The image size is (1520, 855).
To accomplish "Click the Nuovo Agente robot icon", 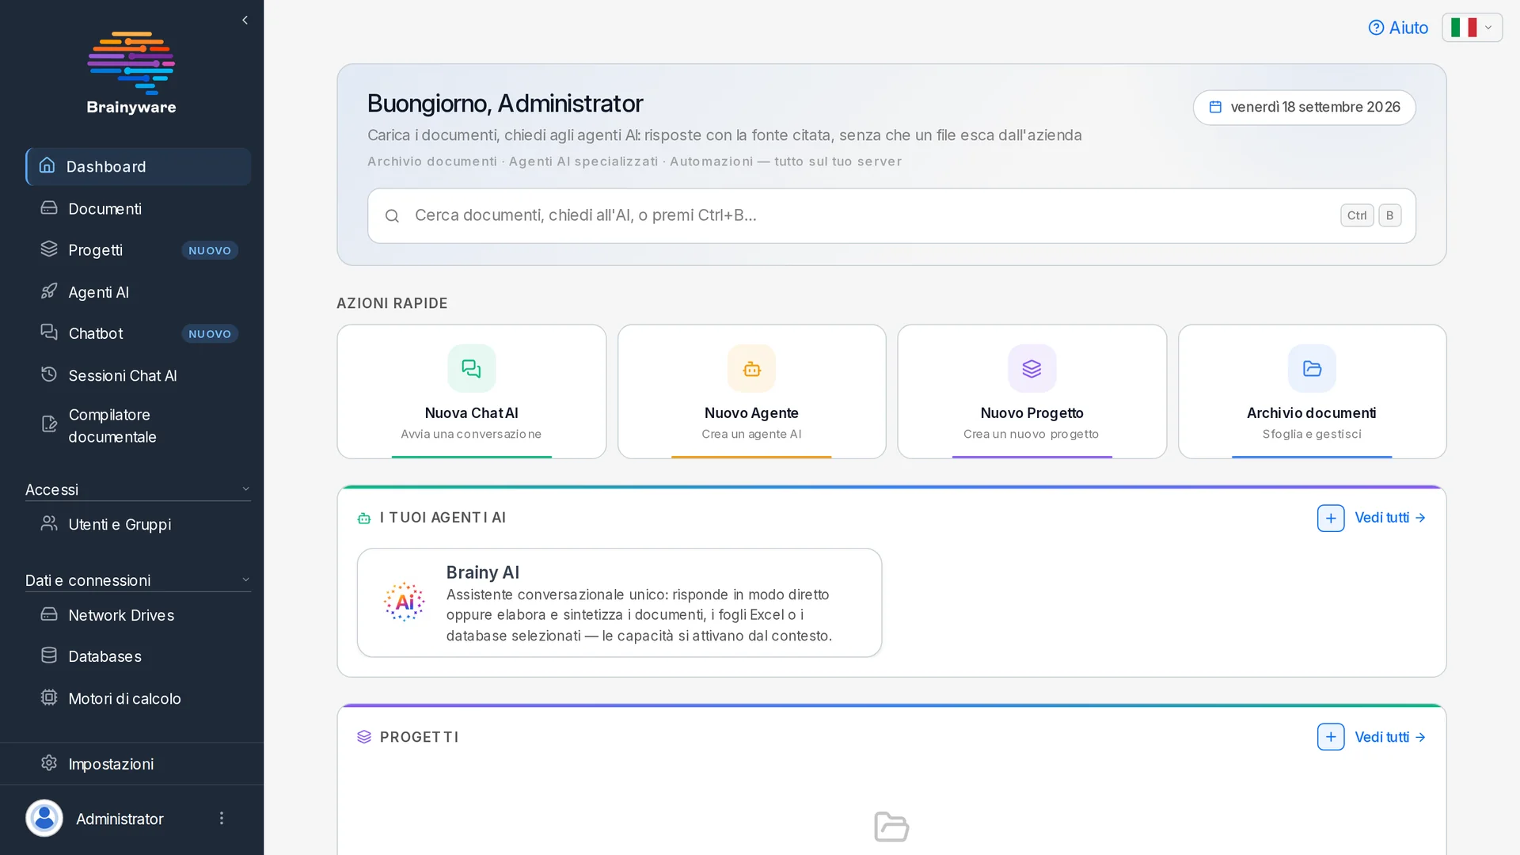I will coord(751,368).
